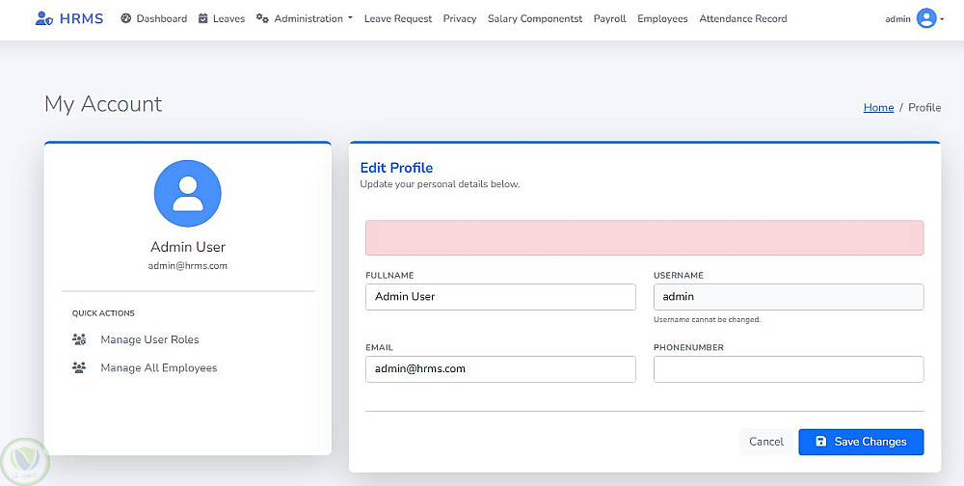
Task: Click the Manage User Roles icon
Action: [80, 339]
